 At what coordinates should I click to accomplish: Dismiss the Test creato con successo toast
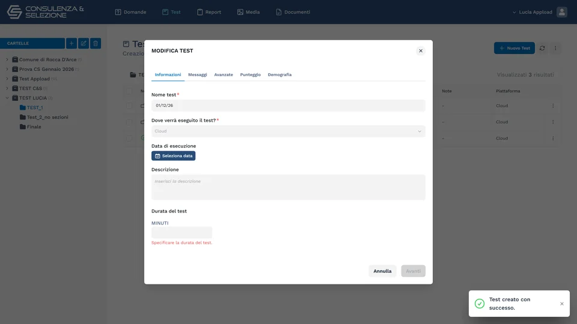coord(561,304)
